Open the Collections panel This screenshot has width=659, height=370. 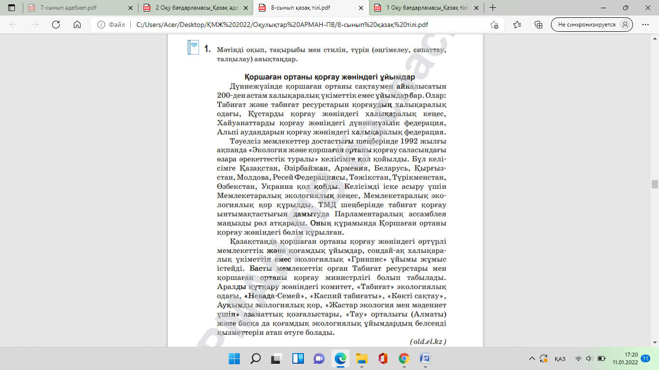(x=539, y=25)
